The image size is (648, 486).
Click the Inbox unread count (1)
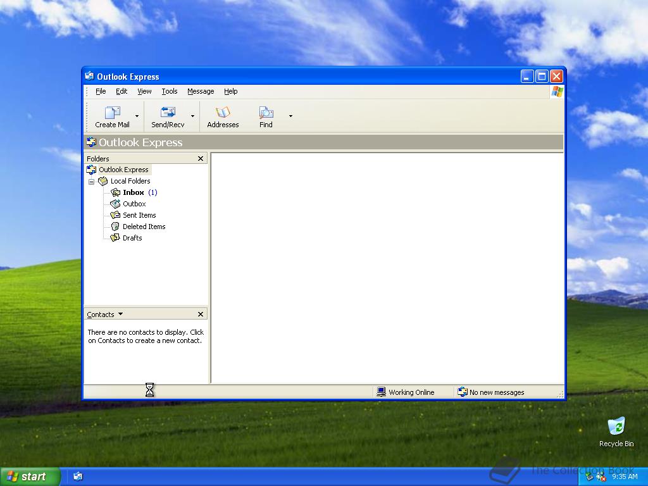point(153,192)
